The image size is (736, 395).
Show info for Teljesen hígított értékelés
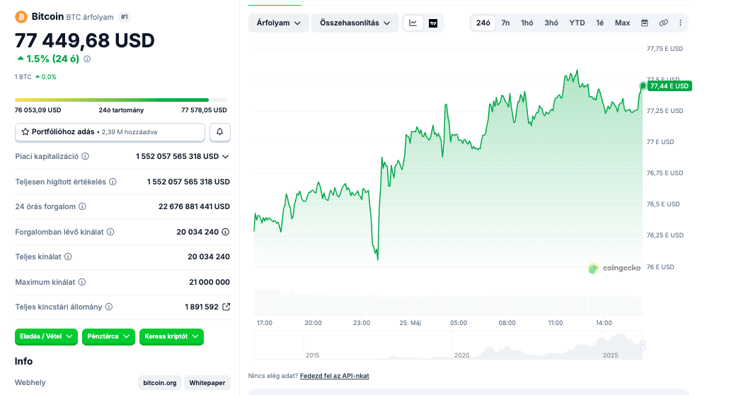[x=113, y=182]
